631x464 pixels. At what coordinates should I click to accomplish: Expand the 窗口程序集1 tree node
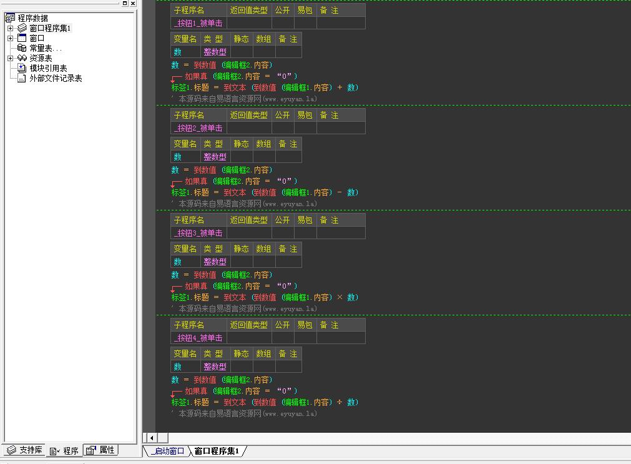(x=10, y=28)
